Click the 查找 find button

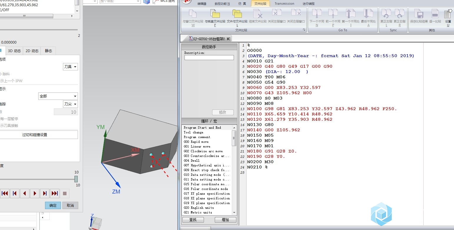(193, 220)
